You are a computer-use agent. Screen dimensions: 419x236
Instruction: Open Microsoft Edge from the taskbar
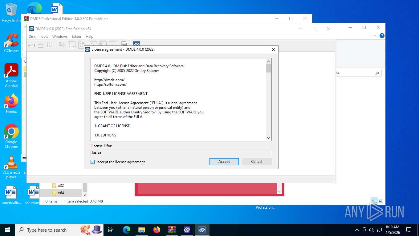pos(126,230)
